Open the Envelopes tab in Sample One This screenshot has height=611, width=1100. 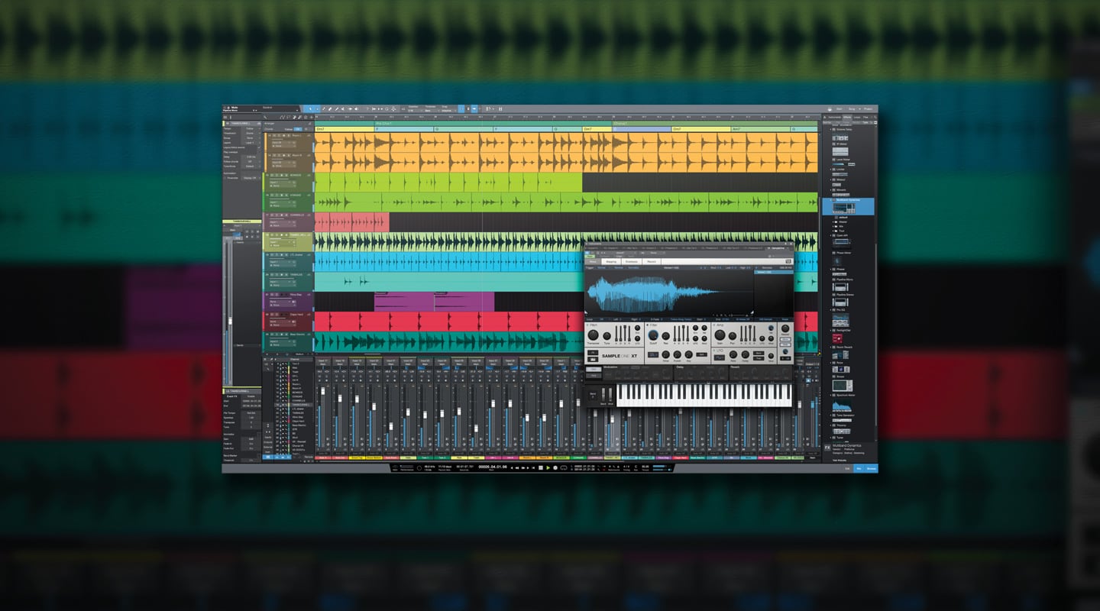tap(632, 261)
